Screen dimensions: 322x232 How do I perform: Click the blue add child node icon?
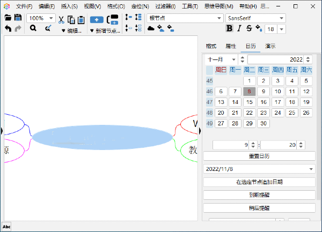coord(97,19)
